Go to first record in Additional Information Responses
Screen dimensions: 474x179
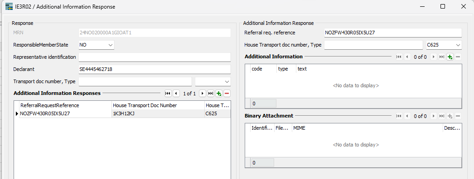pos(168,94)
